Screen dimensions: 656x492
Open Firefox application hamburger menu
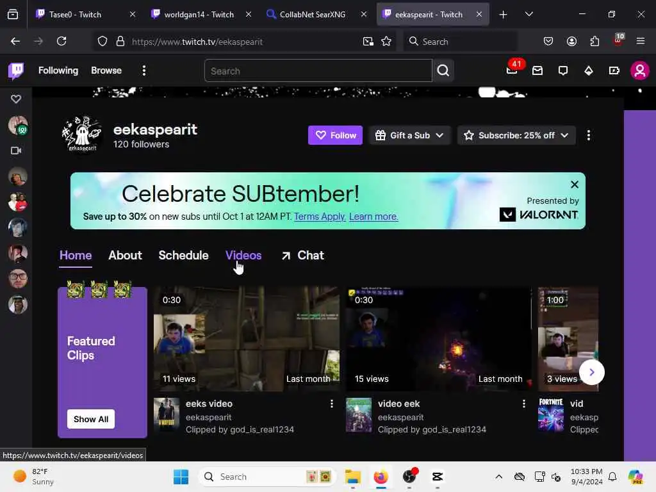click(640, 41)
